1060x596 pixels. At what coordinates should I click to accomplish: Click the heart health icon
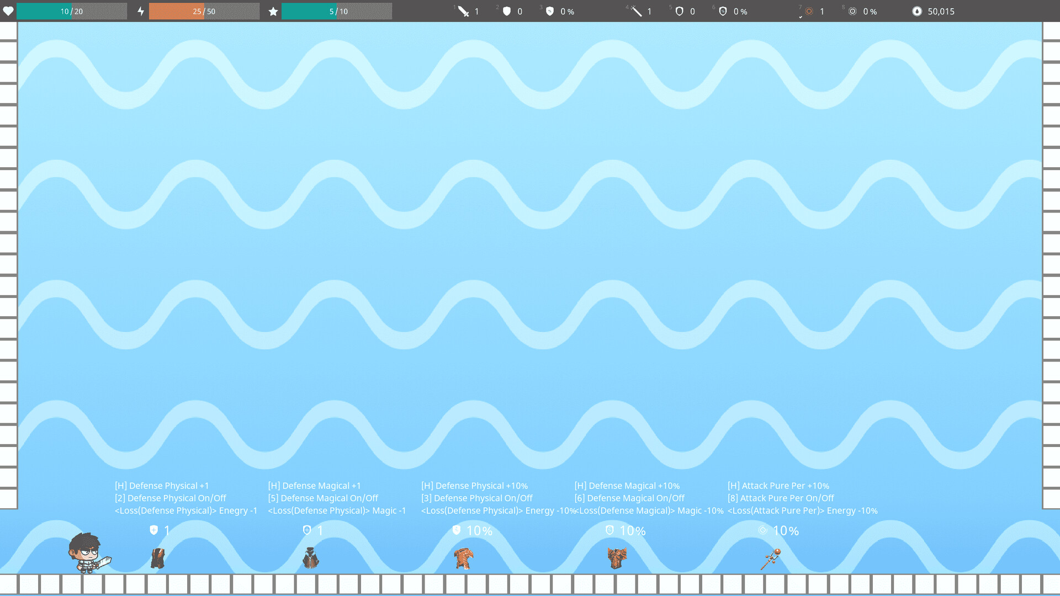coord(8,11)
